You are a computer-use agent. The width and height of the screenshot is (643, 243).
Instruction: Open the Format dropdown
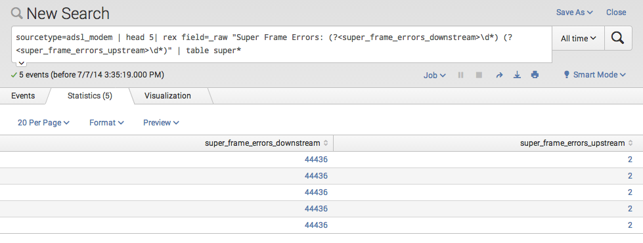106,123
